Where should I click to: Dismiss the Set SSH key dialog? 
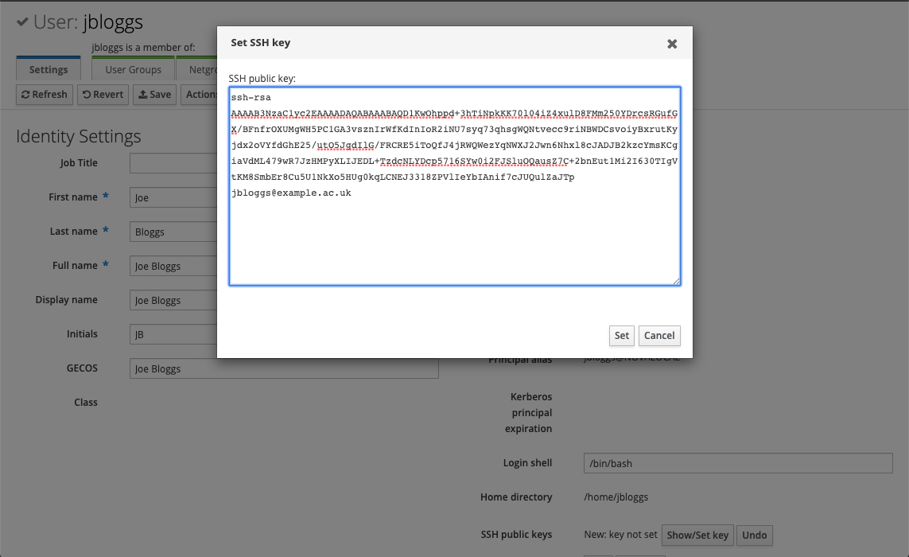click(672, 44)
